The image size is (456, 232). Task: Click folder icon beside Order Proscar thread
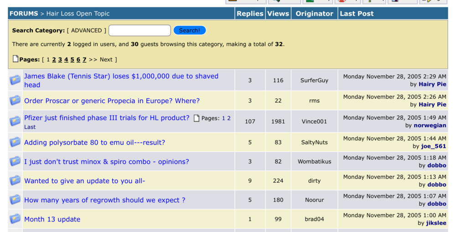click(15, 100)
